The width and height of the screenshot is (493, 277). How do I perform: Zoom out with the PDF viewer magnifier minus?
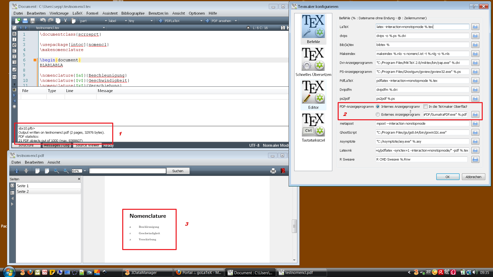(66, 171)
